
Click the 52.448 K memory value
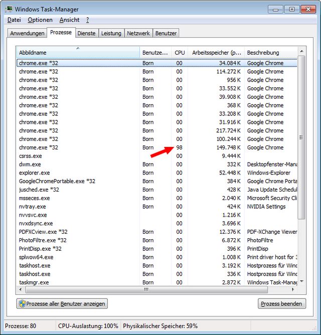click(230, 173)
